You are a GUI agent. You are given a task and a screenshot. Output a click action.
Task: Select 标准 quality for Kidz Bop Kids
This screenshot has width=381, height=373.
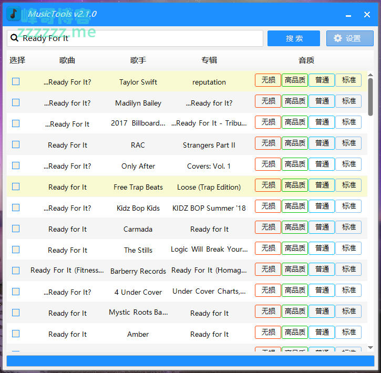[348, 206]
